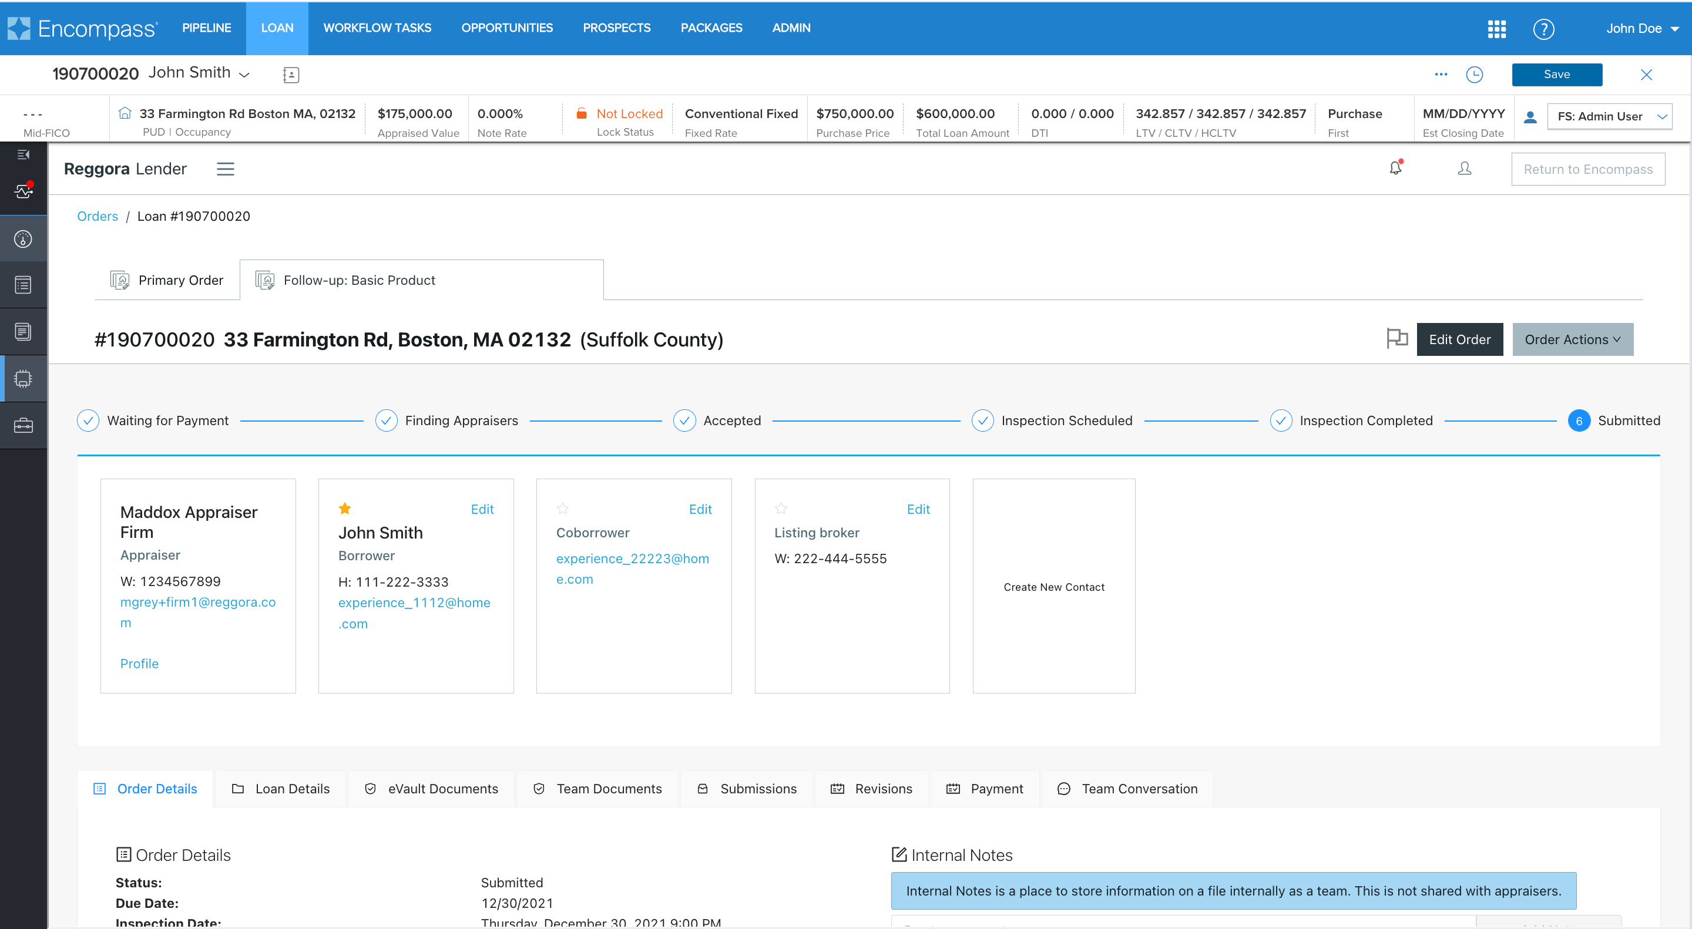The height and width of the screenshot is (929, 1692).
Task: Switch to Follow-up: Basic Product tab
Action: [421, 280]
